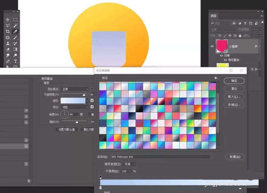Screen dimensions: 267x193
Task: Filter layers by type layers icon
Action: click(245, 23)
